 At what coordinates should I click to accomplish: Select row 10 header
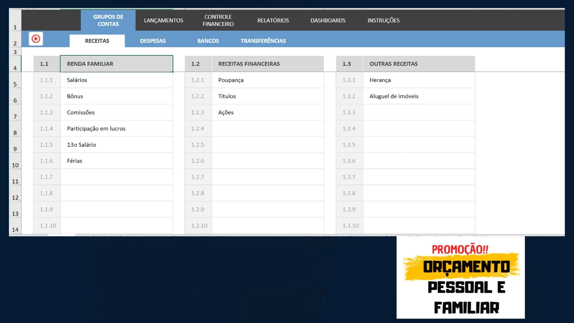[x=15, y=161]
